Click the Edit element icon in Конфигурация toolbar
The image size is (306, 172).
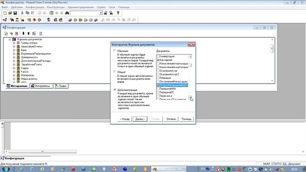[11, 33]
